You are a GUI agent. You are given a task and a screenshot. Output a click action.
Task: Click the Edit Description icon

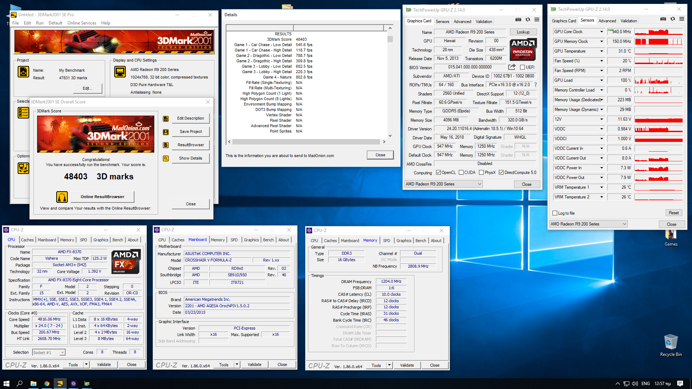click(166, 119)
